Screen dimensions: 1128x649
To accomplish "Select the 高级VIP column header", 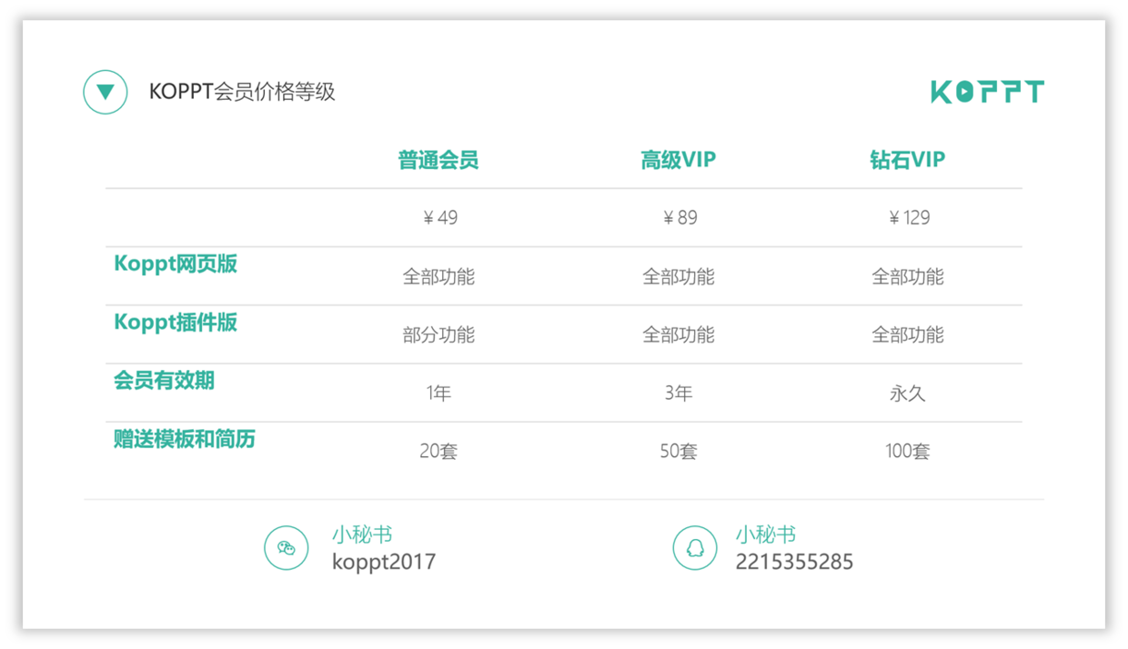I will (679, 160).
